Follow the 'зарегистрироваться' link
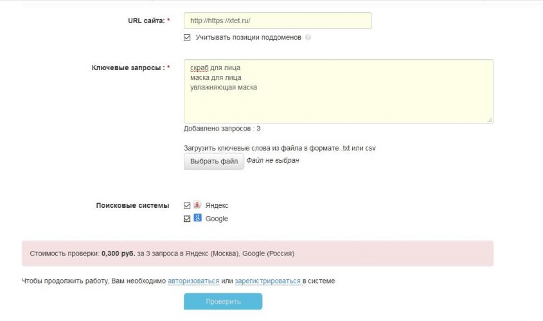 (267, 281)
